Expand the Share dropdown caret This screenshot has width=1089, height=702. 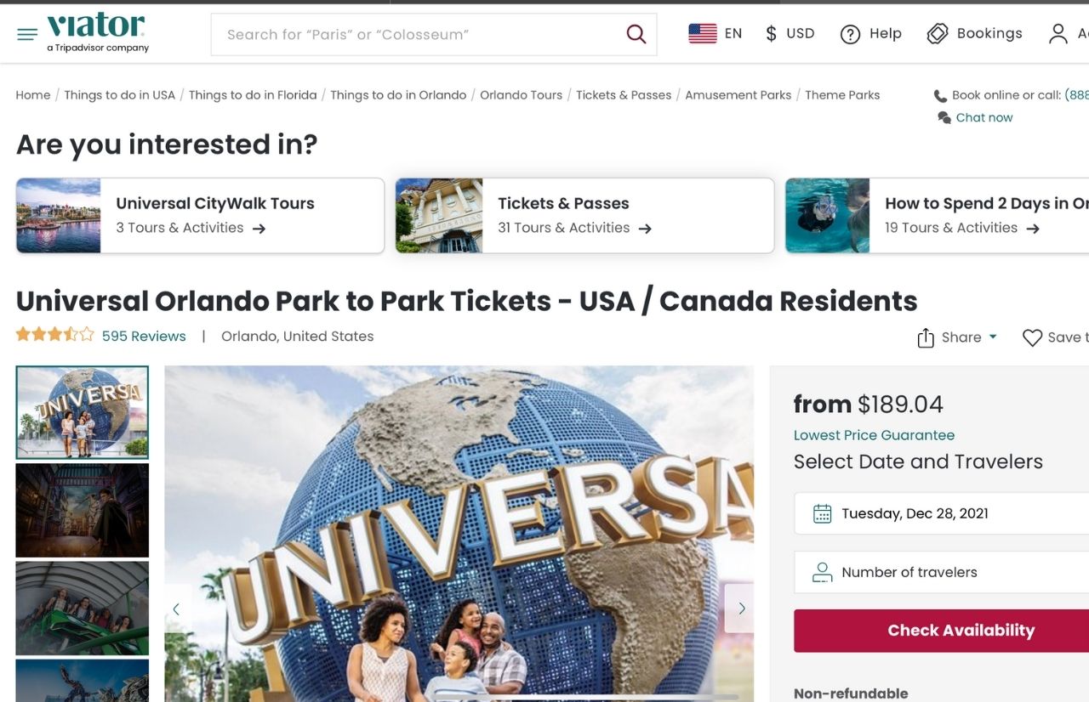(x=992, y=337)
